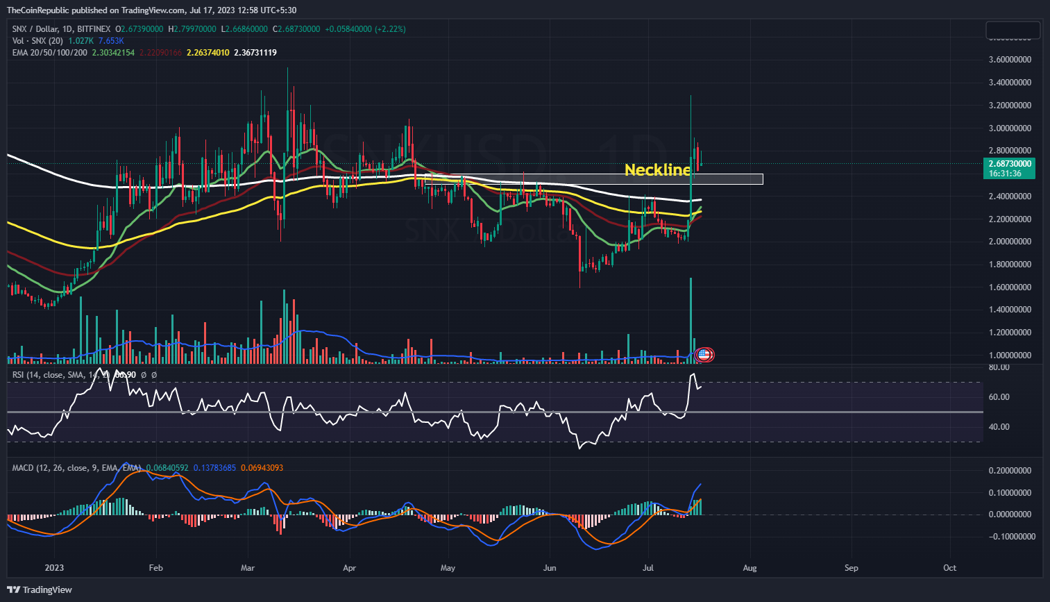Viewport: 1050px width, 602px height.
Task: Click the blue MACD value 0.13783685
Action: coord(215,468)
